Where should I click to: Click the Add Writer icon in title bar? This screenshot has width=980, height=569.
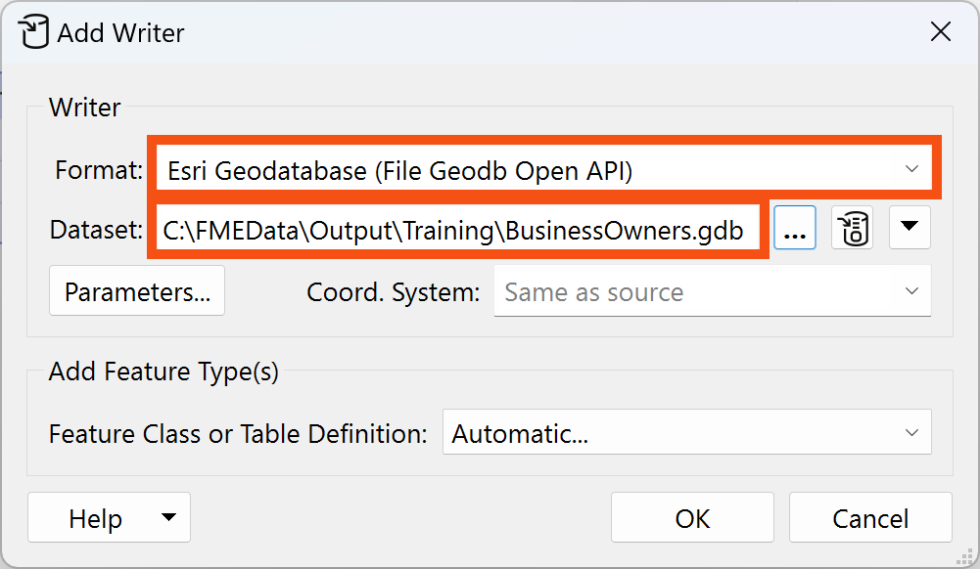[x=34, y=32]
